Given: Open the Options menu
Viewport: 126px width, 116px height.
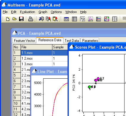Looking at the screenshot, I should point(56,12).
